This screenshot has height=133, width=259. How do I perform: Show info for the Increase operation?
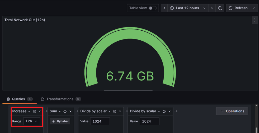coord(35,111)
